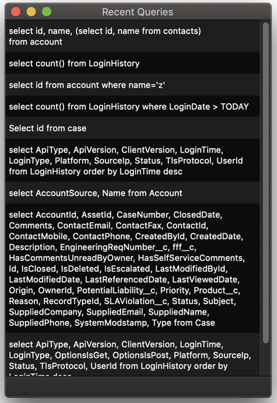Viewport: 277px width, 403px height.
Task: Click the vertical scrollbar thumb
Action: pyautogui.click(x=266, y=182)
